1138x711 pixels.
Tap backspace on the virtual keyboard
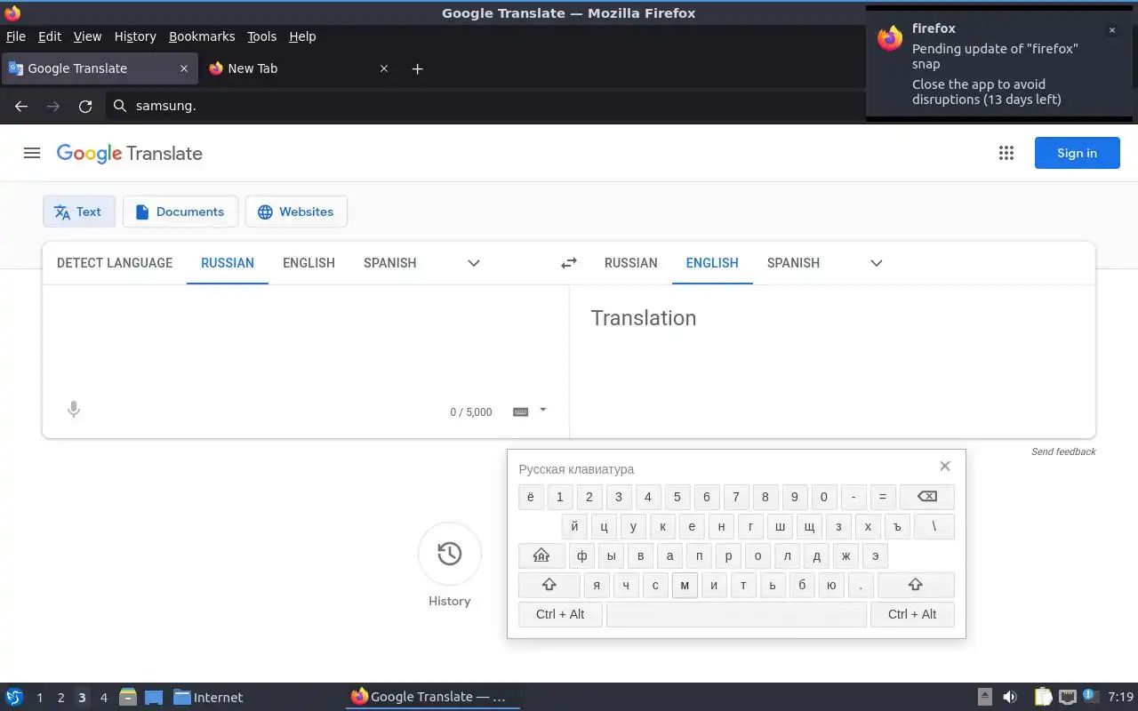(926, 497)
